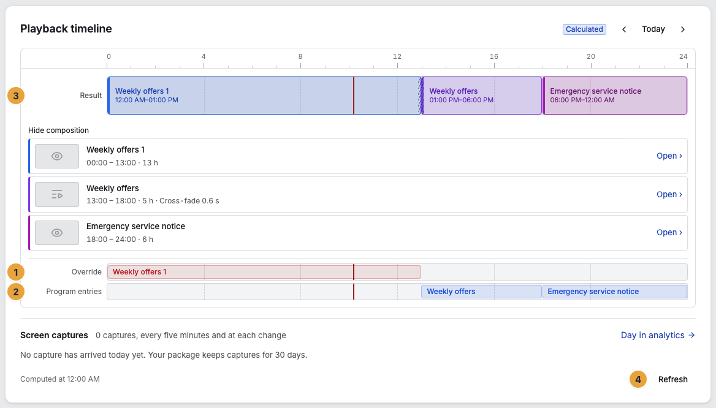This screenshot has width=716, height=408.
Task: Click the Calculated status badge
Action: (584, 29)
